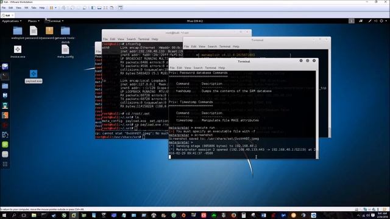Open Search menu in root@kali terminal window
This screenshot has width=390, height=219.
tap(131, 39)
